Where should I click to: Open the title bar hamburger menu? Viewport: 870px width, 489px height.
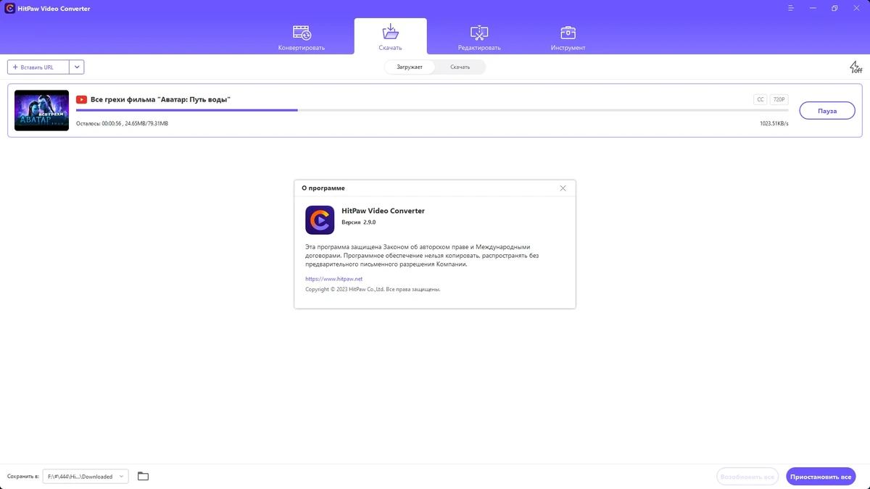point(790,9)
